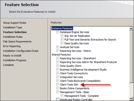Uncheck the SQL Server Replication checkbox
Image resolution: width=134 pixels, height=101 pixels.
coord(62,36)
